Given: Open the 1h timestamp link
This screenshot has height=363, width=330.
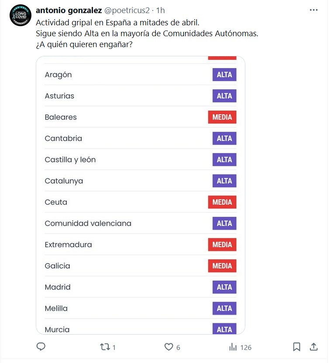Looking at the screenshot, I should point(160,10).
